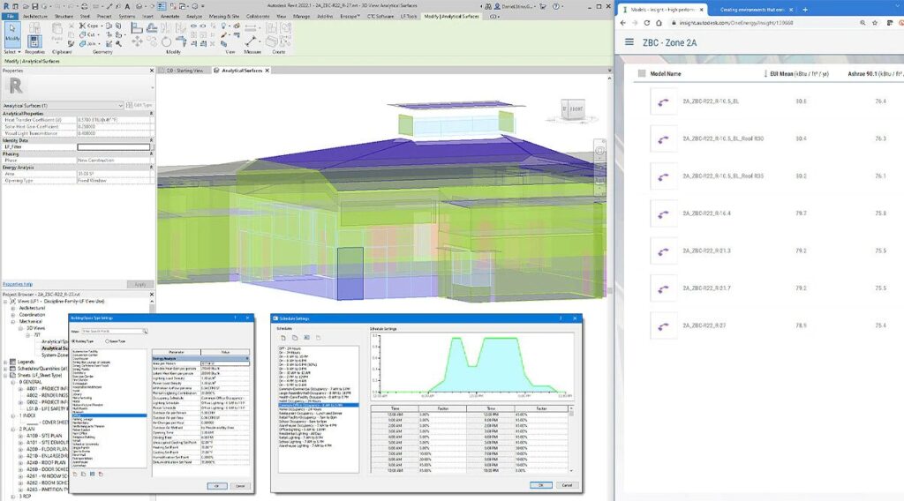Expand the Legends node in Project Browser

click(x=6, y=362)
